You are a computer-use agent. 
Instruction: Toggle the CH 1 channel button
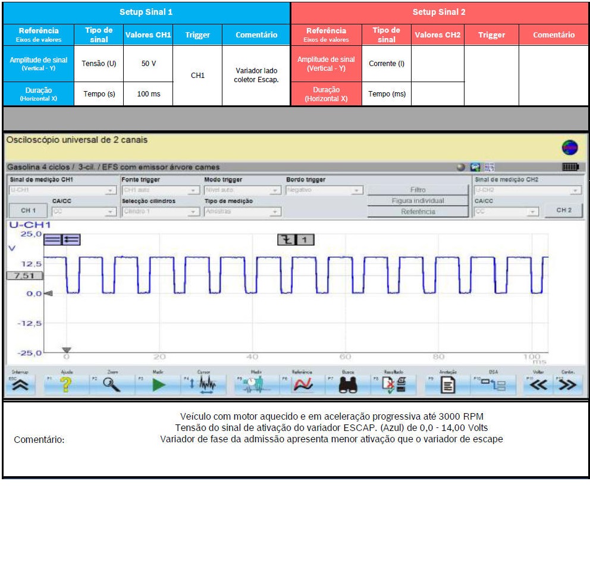click(x=28, y=211)
